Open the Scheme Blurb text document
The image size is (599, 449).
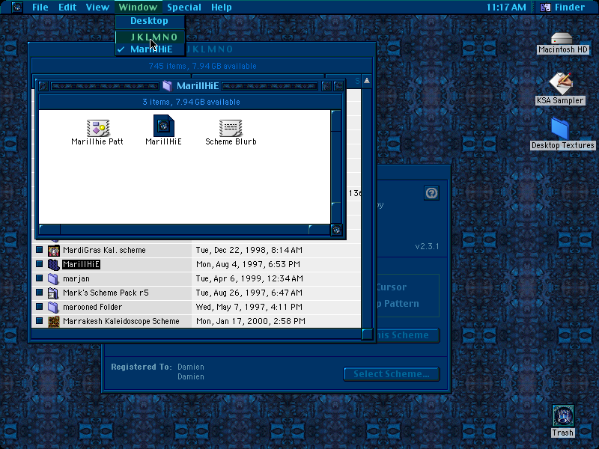(231, 128)
